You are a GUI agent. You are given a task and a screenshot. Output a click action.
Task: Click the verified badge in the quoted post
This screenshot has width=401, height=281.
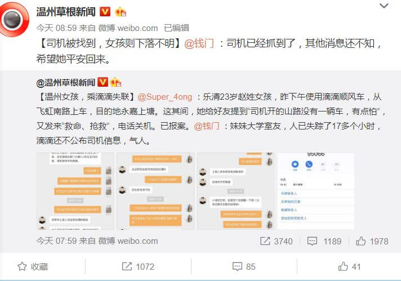[103, 82]
